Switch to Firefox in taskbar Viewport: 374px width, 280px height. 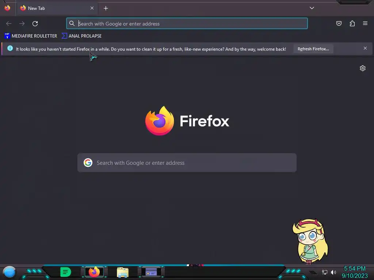(94, 272)
